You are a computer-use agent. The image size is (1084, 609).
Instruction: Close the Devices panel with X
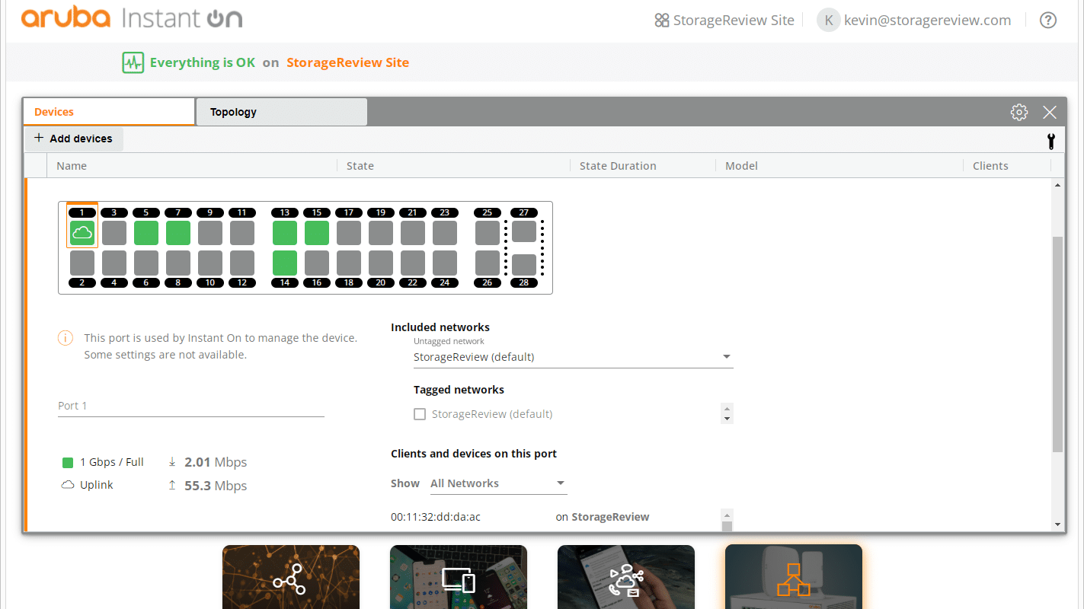[1050, 112]
